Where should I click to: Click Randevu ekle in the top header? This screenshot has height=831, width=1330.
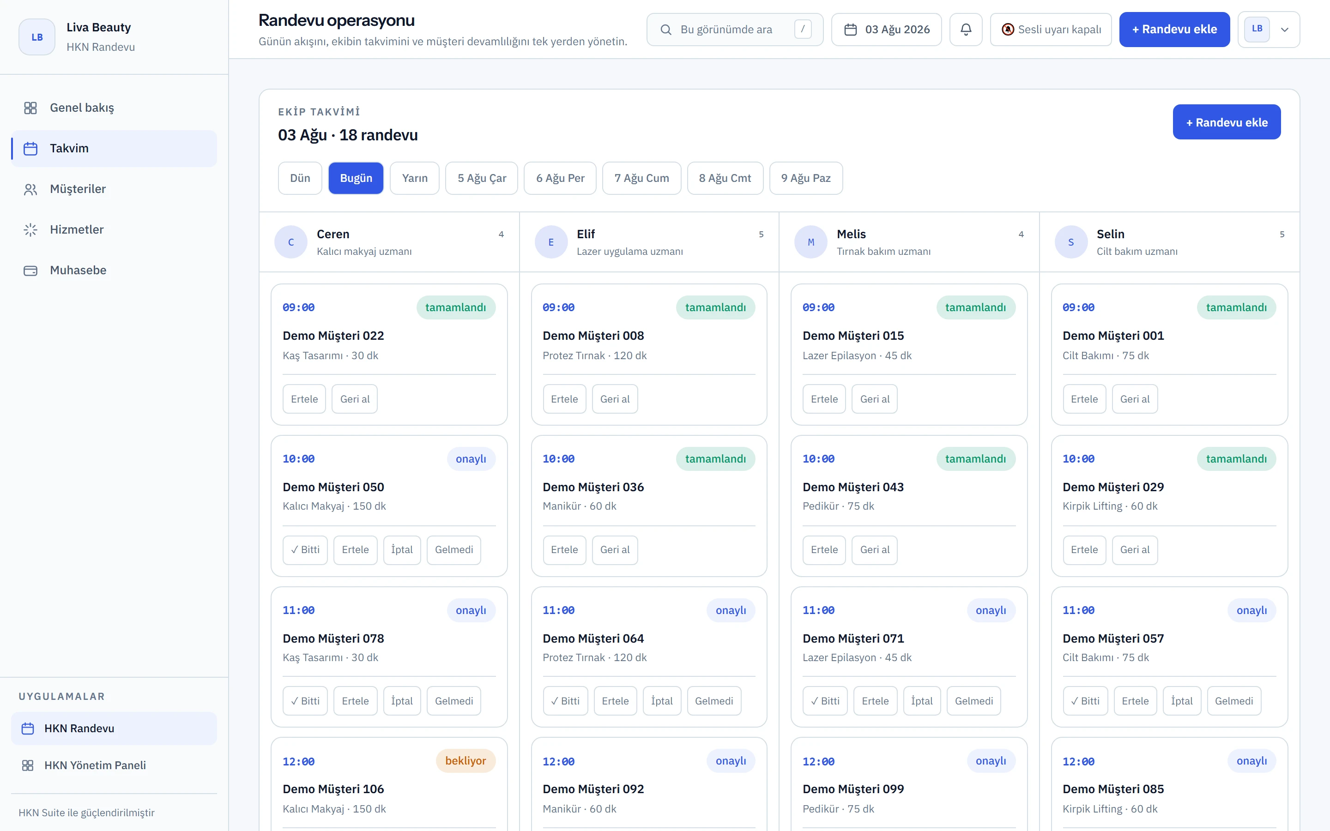tap(1174, 30)
